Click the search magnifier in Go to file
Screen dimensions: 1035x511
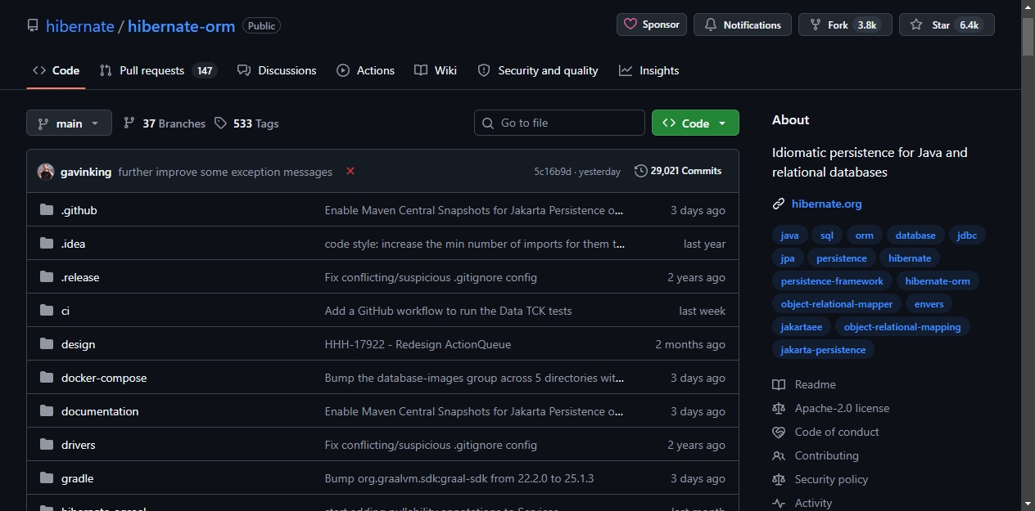pos(488,123)
